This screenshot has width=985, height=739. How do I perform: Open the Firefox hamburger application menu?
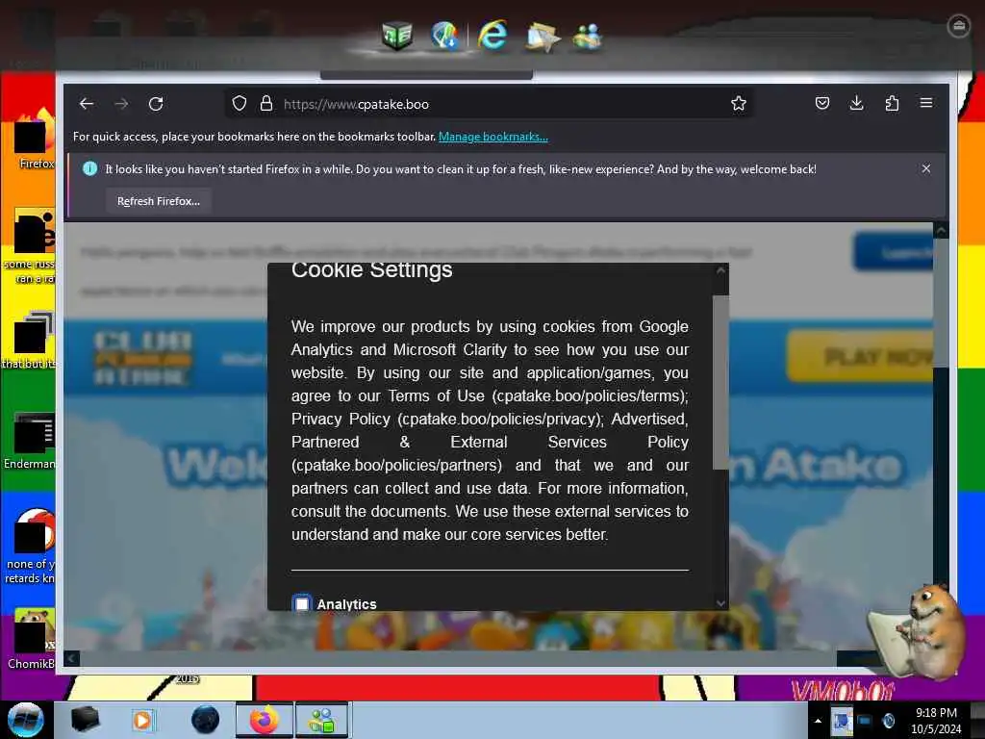tap(926, 103)
